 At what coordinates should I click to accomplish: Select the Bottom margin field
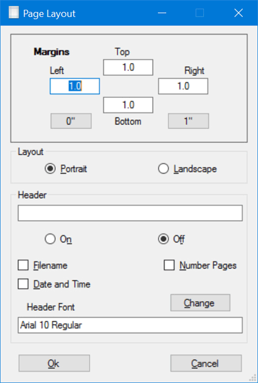coord(128,105)
